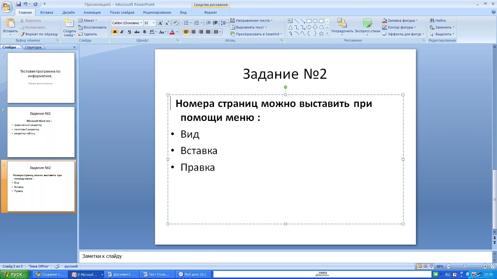This screenshot has width=497, height=279.
Task: Decrease the font size
Action: pyautogui.click(x=167, y=23)
